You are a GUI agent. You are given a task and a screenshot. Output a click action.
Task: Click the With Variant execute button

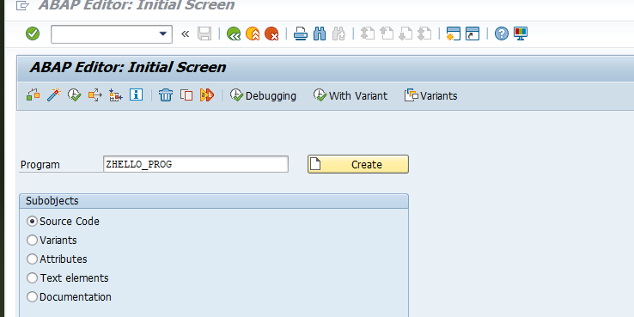click(351, 96)
